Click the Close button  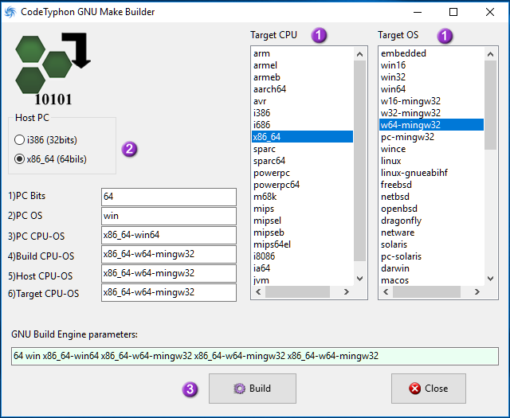429,389
